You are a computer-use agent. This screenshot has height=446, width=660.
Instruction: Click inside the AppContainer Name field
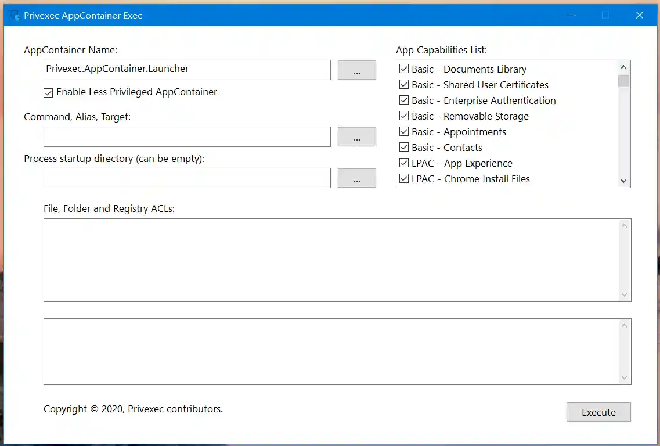tap(187, 70)
